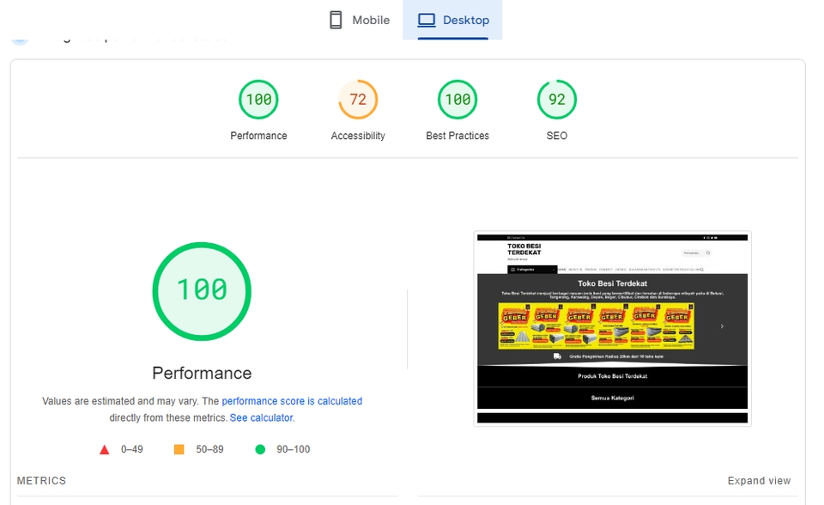Viewport: 824px width, 505px height.
Task: Click the Performance score circle showing 100
Action: pyautogui.click(x=258, y=99)
